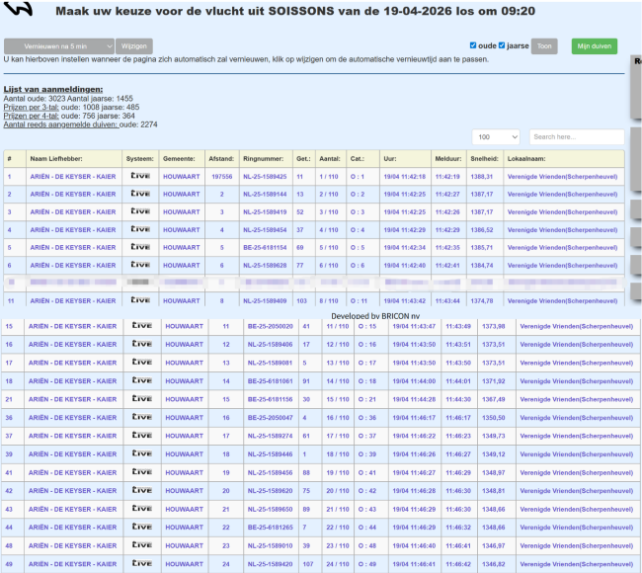The width and height of the screenshot is (642, 573).
Task: Click the pigeon logo in the top-left corner
Action: click(22, 9)
